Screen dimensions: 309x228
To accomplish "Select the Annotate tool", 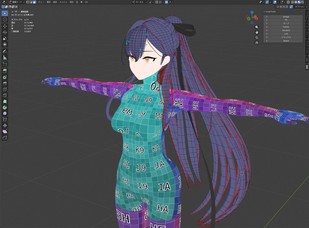I will 5,51.
